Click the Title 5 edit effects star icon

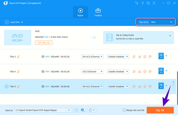[x=134, y=86]
